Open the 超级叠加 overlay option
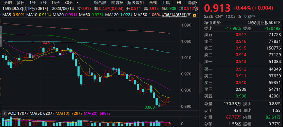283x127 pixels. 135,3
